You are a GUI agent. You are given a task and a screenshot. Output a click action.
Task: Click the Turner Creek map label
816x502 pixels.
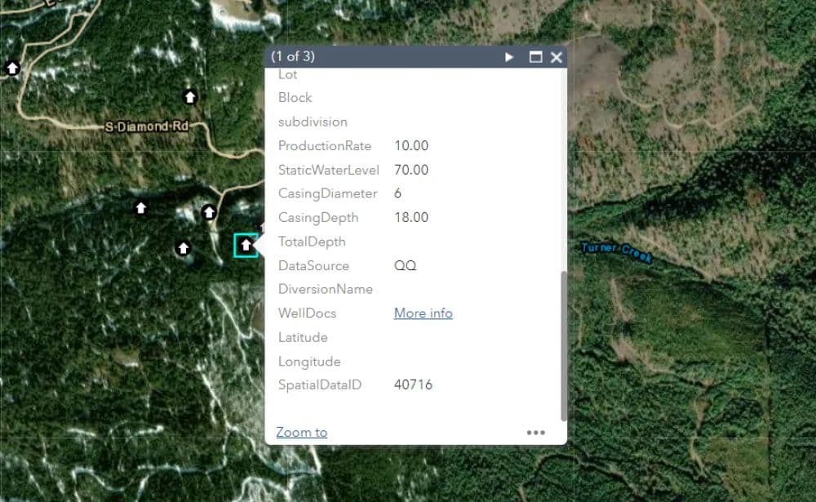[616, 252]
